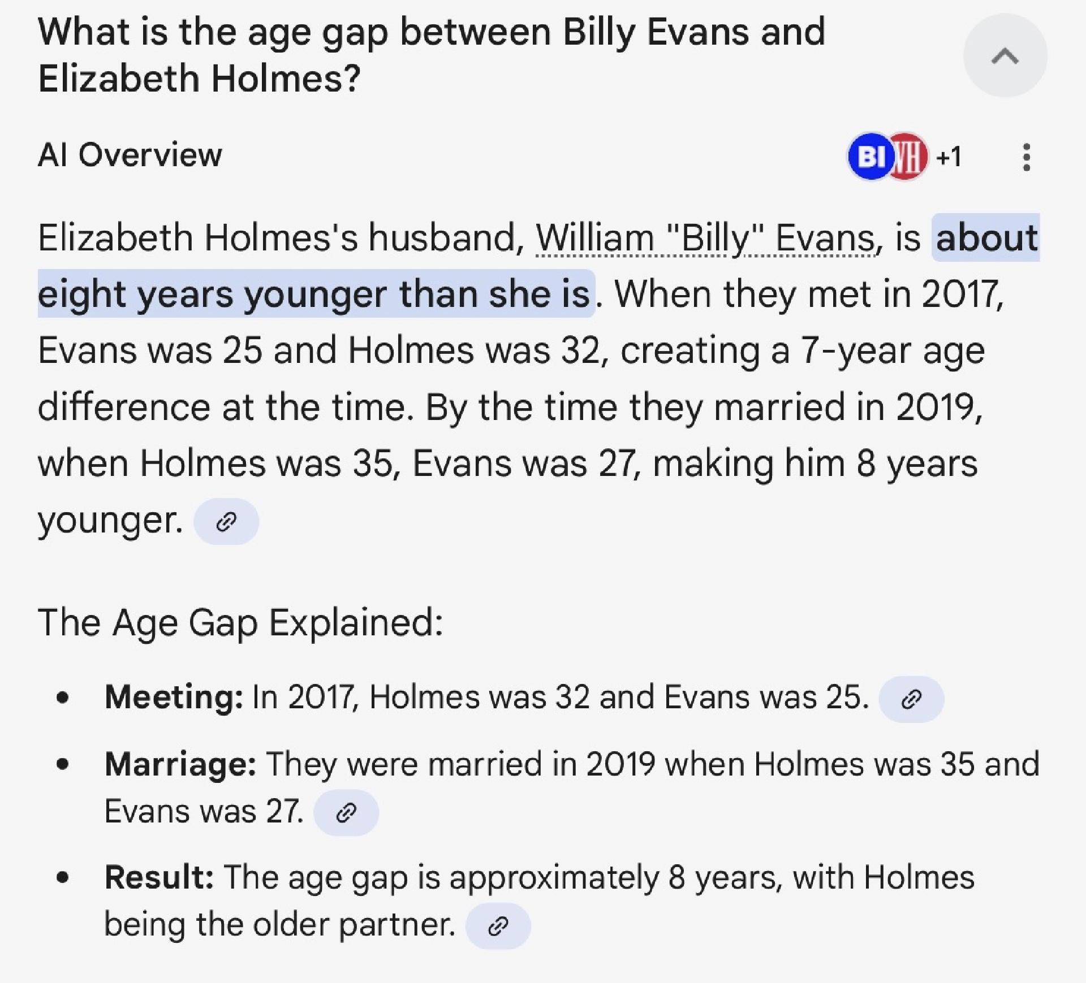Open source link chip after "Evans was 27."
1086x983 pixels.
click(x=346, y=813)
